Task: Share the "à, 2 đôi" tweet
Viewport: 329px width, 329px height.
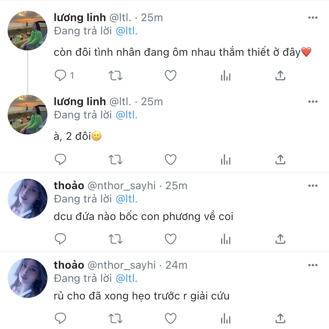Action: click(280, 160)
